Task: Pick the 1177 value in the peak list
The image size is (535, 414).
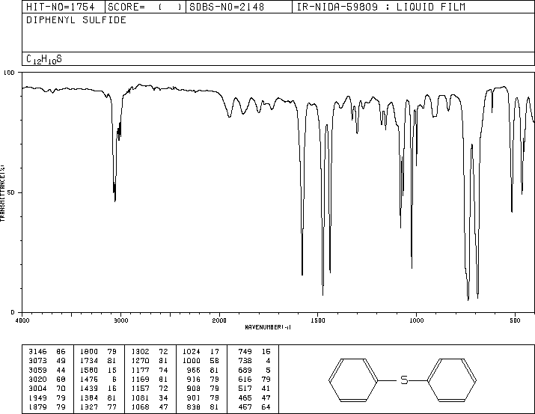Action: (x=140, y=371)
